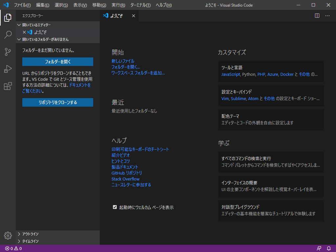Viewport: 336px width, 252px height.
Task: Open the ターミナル(T) menu
Action: click(x=140, y=5)
